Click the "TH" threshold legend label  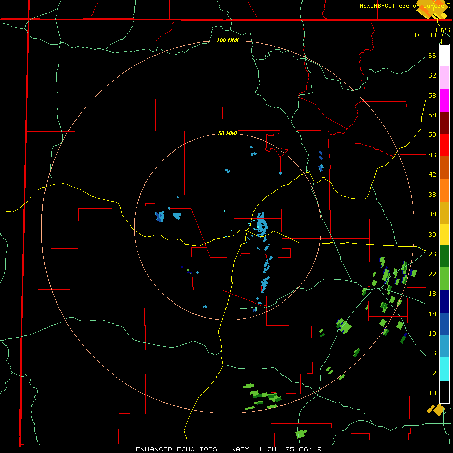pyautogui.click(x=432, y=393)
